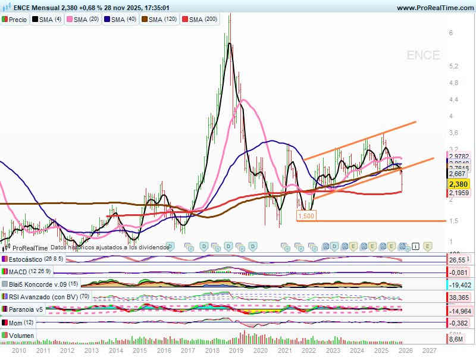The width and height of the screenshot is (476, 357).
Task: Click the RSI Avanzado indicator icon
Action: (5, 297)
